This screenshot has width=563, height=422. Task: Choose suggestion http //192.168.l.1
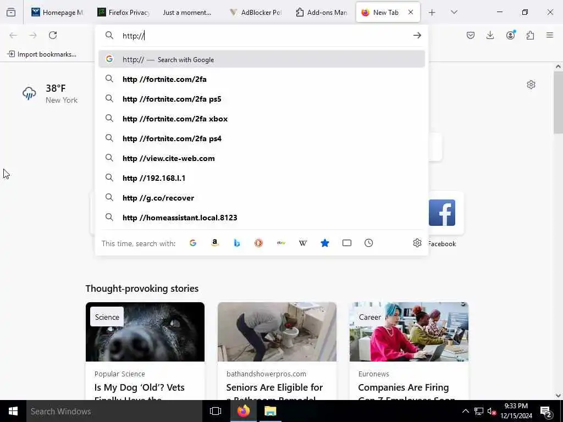261,177
